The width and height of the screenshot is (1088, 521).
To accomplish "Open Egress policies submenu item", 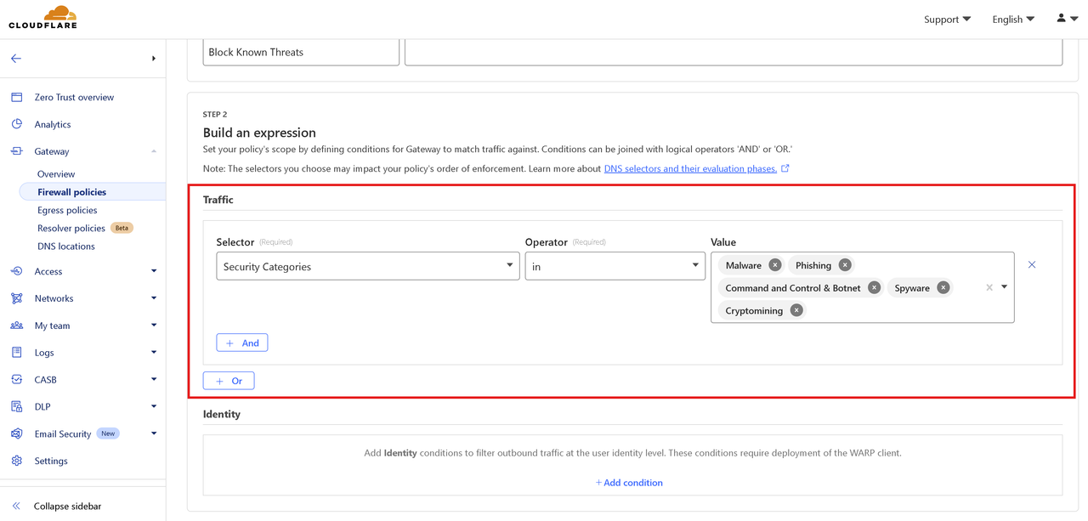I will click(67, 210).
